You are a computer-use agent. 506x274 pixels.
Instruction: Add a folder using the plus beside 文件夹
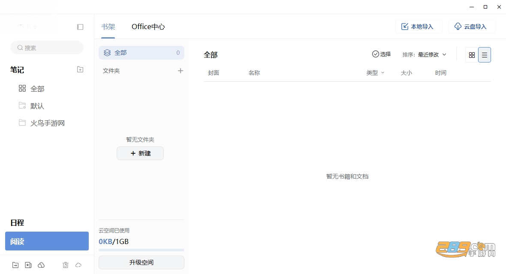pos(181,71)
